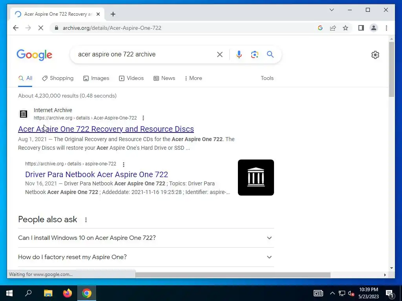Switch to the Images tab
The height and width of the screenshot is (301, 402).
96,78
